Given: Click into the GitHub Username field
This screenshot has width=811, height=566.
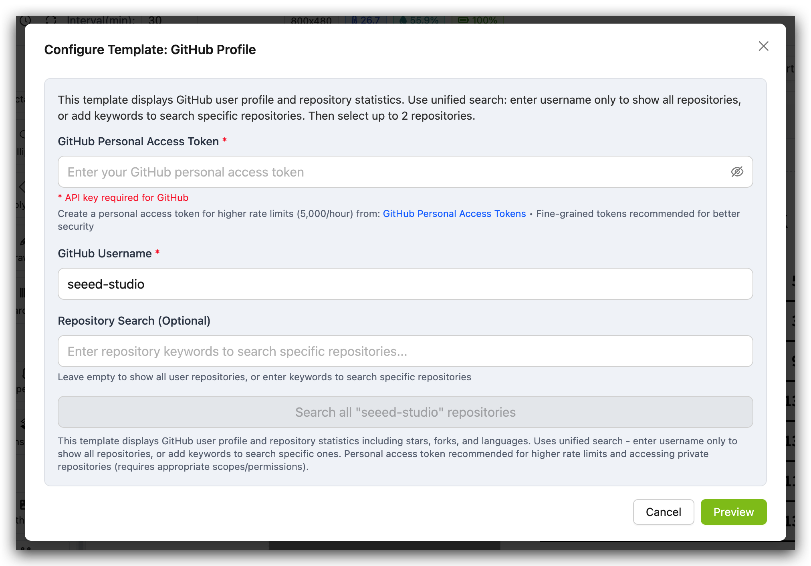Looking at the screenshot, I should click(x=405, y=284).
